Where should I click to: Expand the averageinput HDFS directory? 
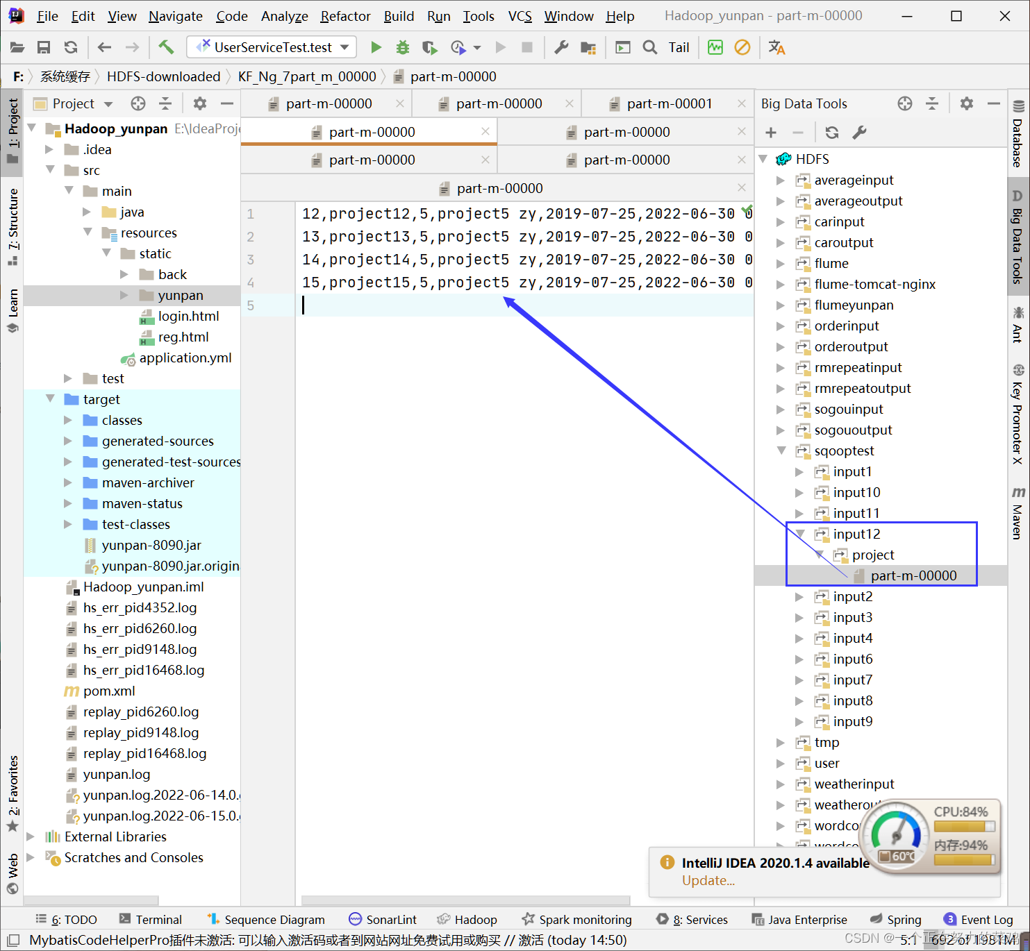click(781, 180)
